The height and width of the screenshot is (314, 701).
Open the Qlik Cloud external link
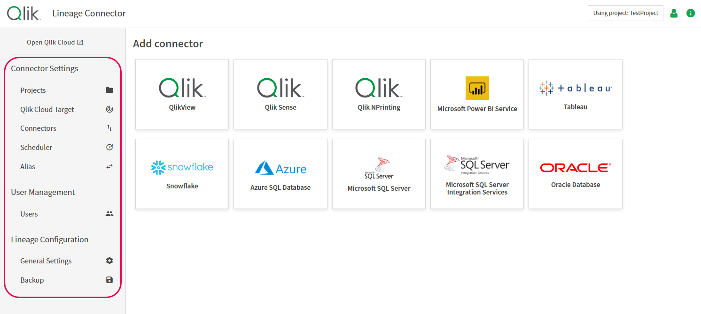55,42
